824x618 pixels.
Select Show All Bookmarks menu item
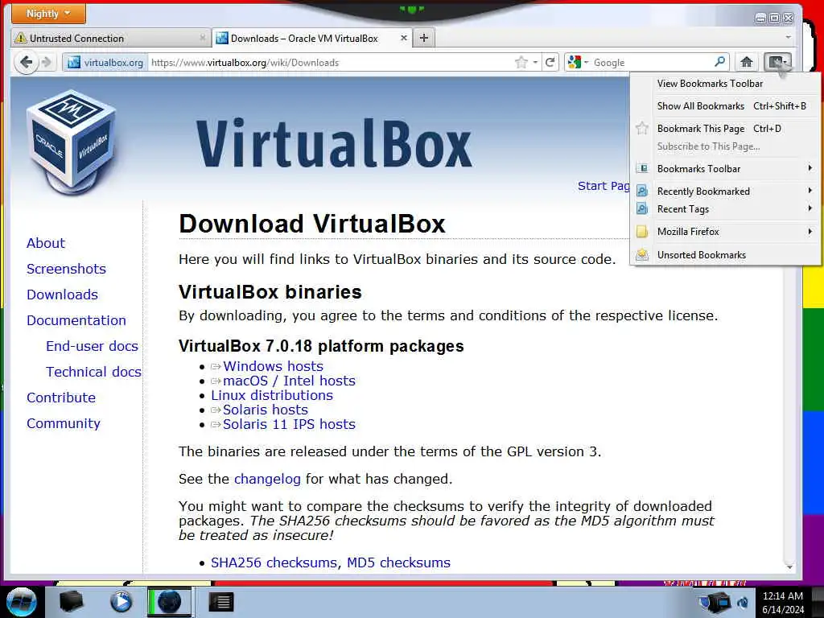pyautogui.click(x=725, y=106)
